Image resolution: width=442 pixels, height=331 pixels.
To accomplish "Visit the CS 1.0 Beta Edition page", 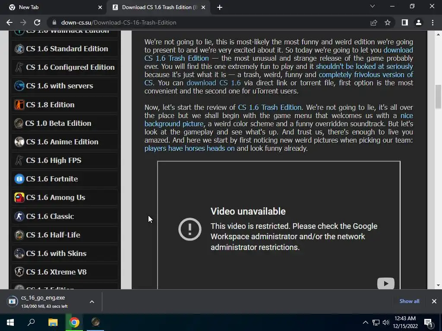I will point(58,123).
